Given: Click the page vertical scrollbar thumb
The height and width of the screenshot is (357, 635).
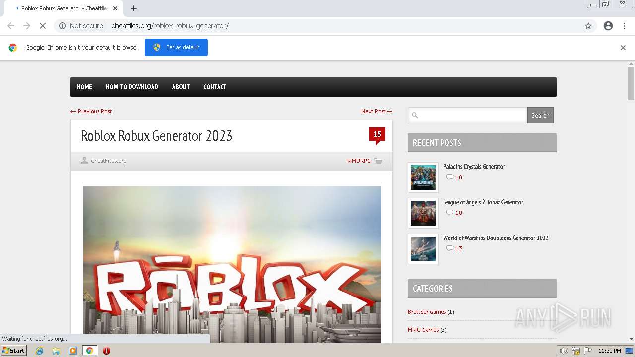Looking at the screenshot, I should pos(631,83).
